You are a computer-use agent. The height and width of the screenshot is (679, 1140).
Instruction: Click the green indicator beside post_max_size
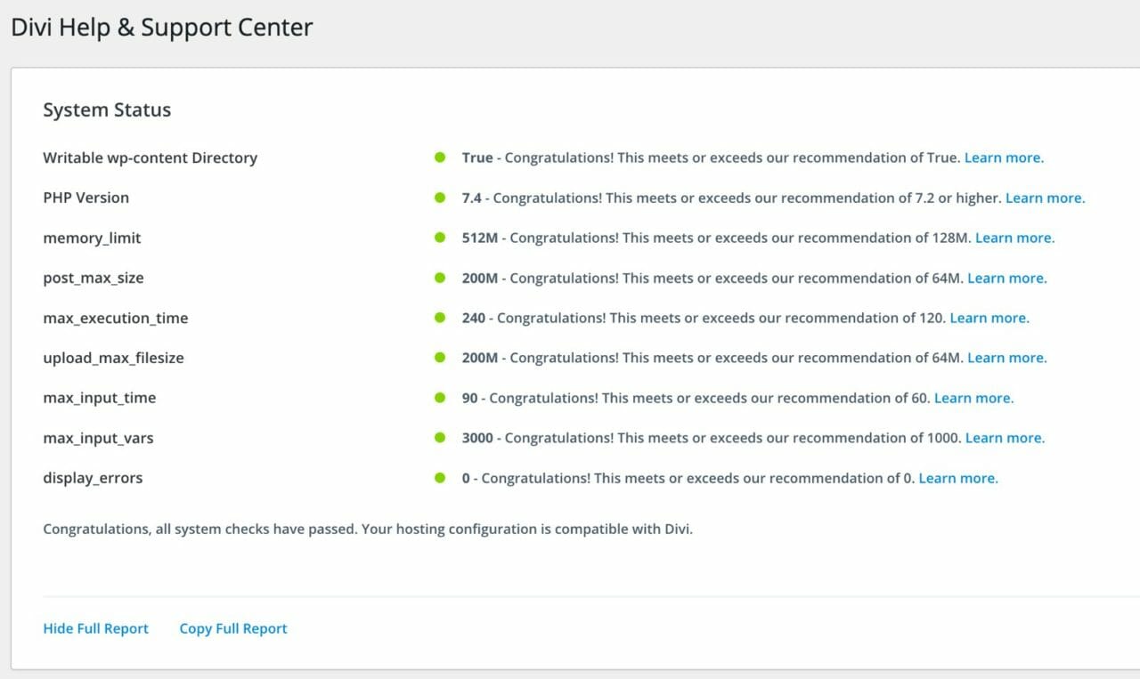[440, 278]
